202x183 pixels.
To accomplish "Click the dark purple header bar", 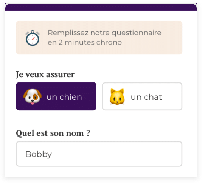I will coord(101,7).
